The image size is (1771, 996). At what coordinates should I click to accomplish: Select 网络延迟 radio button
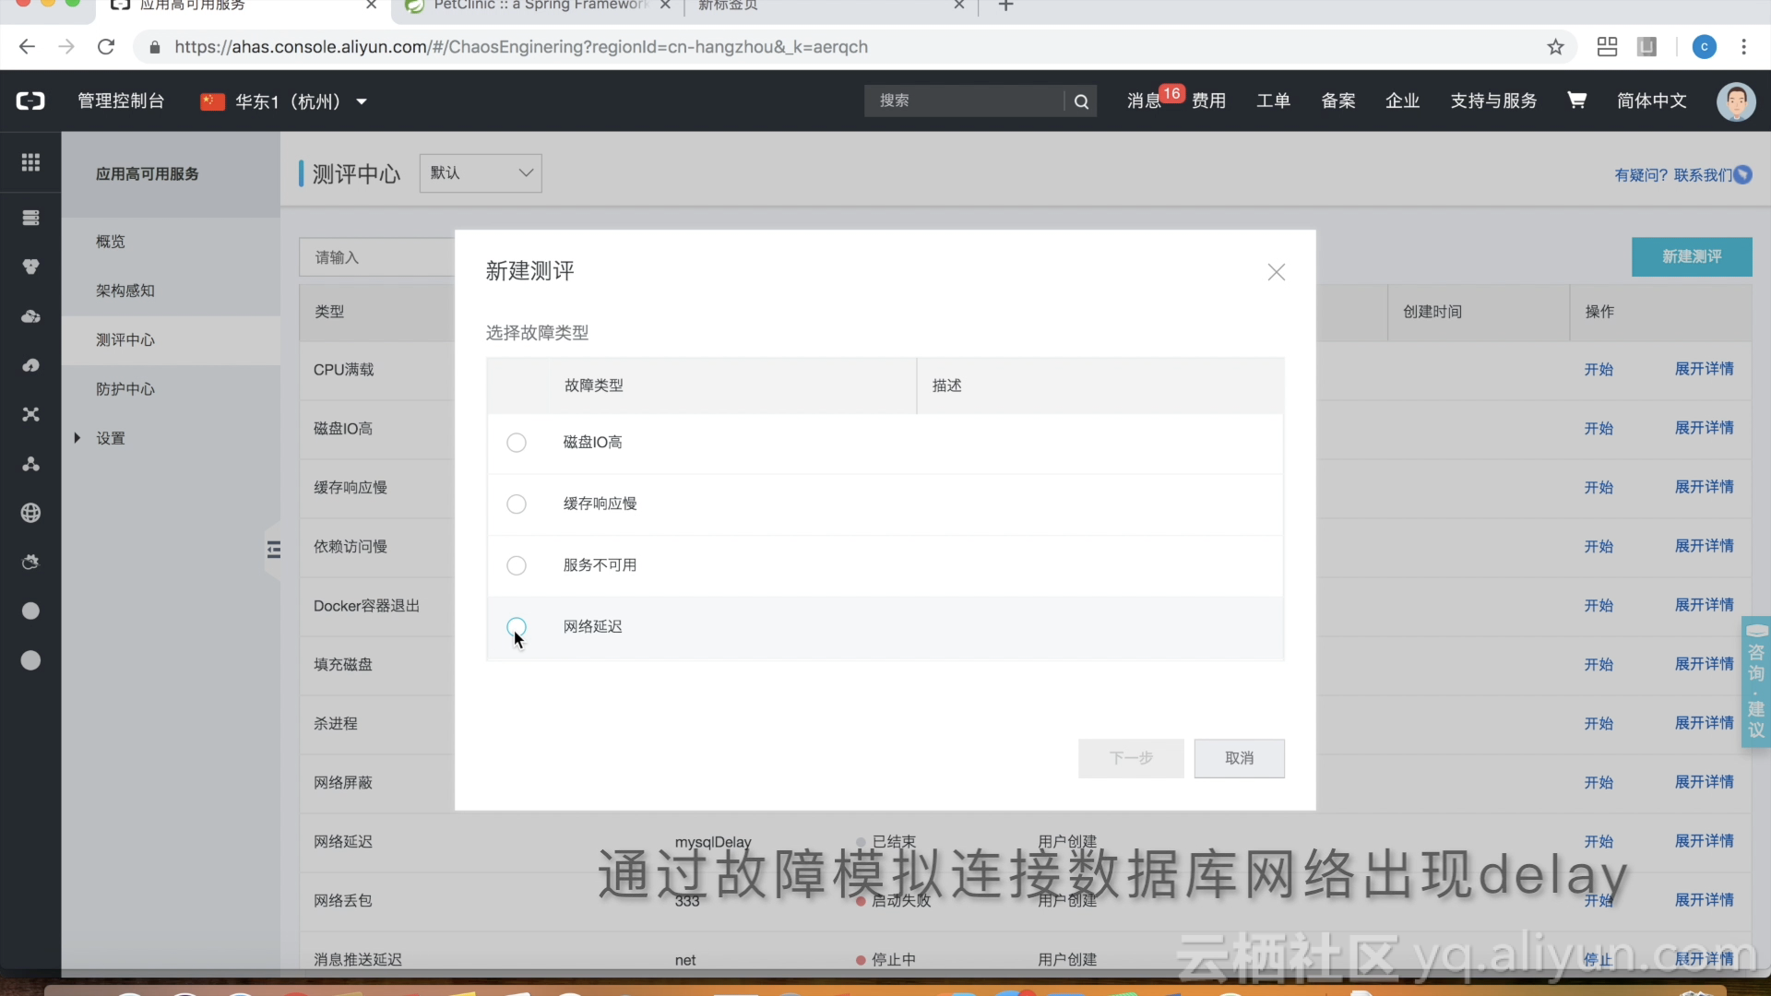point(517,627)
